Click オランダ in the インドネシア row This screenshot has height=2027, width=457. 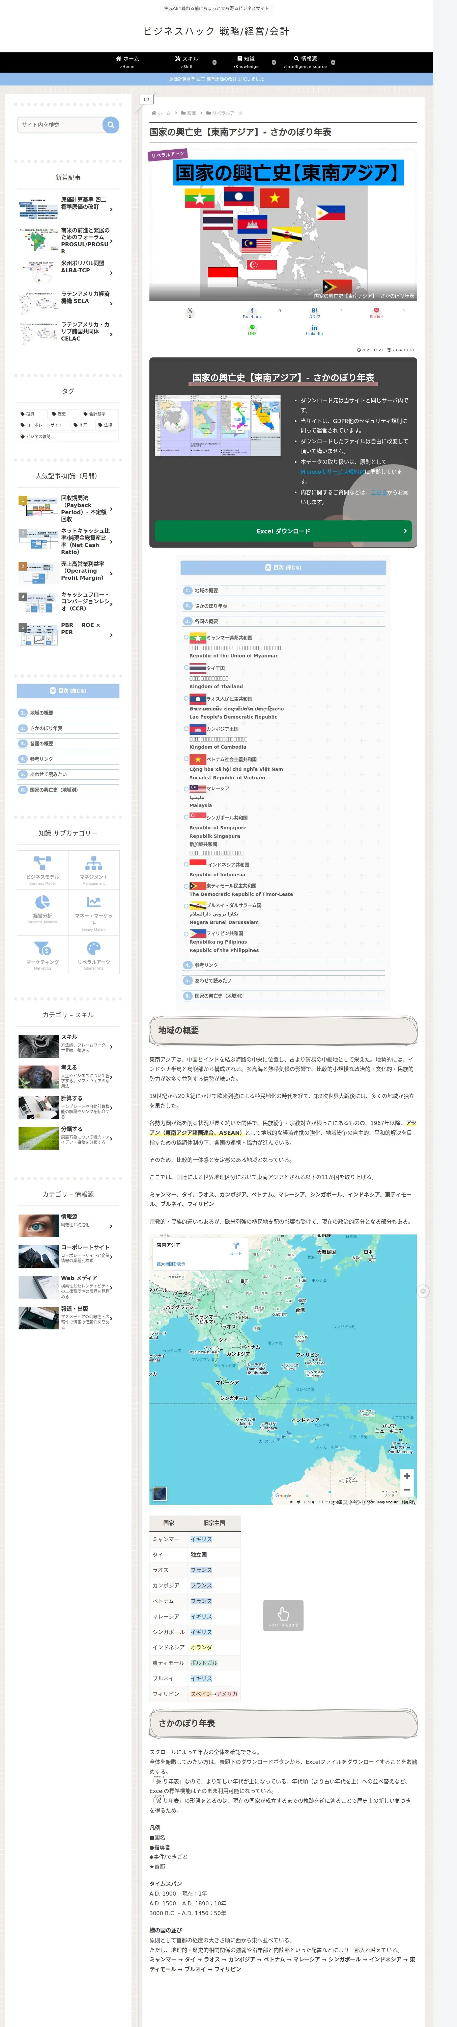(x=201, y=1647)
